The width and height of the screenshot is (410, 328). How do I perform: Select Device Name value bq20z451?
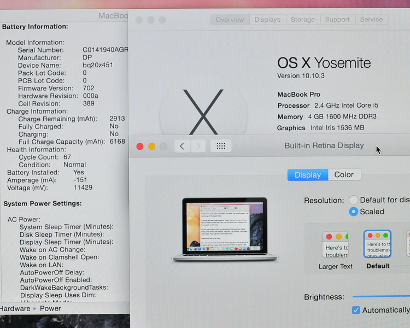click(x=98, y=65)
